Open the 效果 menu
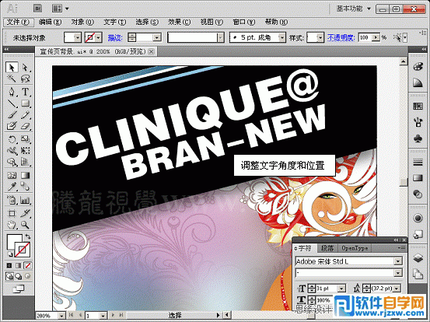430x322 pixels. click(180, 22)
